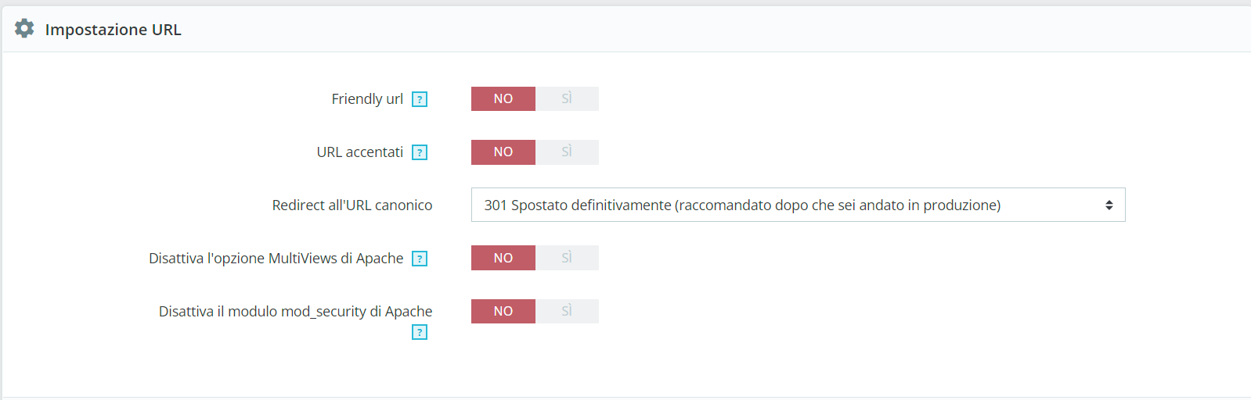Click the Redirect all'URL canonico label
1251x400 pixels.
[352, 205]
